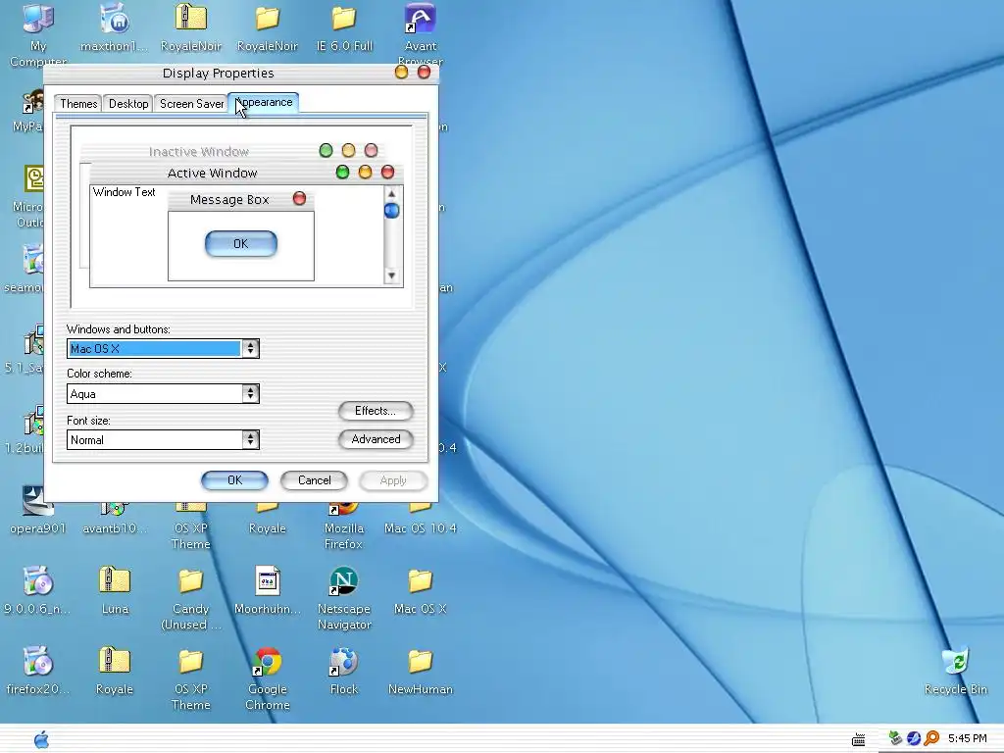The image size is (1004, 753).
Task: Select the IE 6.0 Full folder
Action: click(x=344, y=20)
